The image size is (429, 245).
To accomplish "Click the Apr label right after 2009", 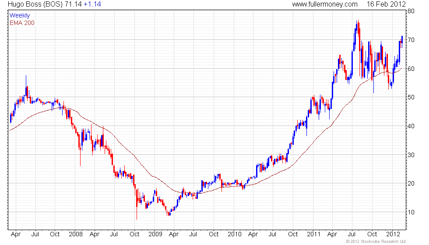I will [x=174, y=234].
